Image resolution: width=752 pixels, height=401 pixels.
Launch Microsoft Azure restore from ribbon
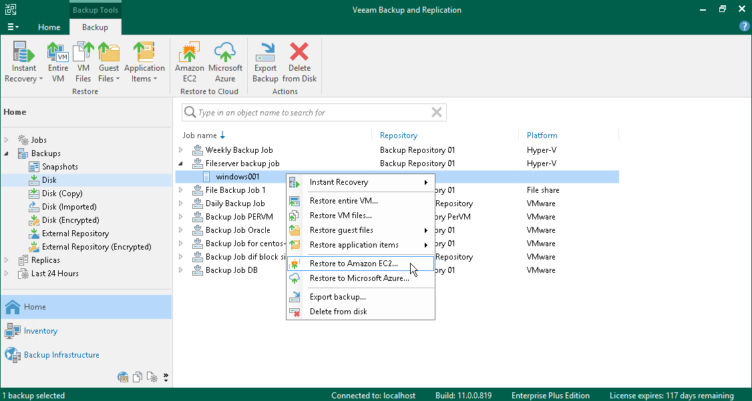pyautogui.click(x=225, y=62)
